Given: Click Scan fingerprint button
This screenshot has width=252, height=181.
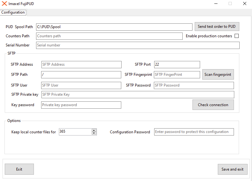Looking at the screenshot, I should 218,74.
